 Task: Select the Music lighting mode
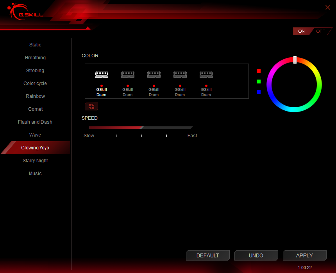click(35, 173)
